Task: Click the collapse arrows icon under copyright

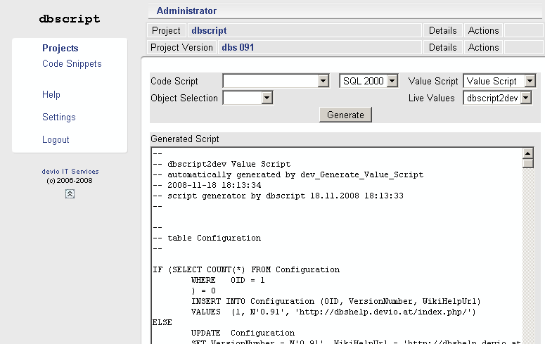Action: point(70,194)
